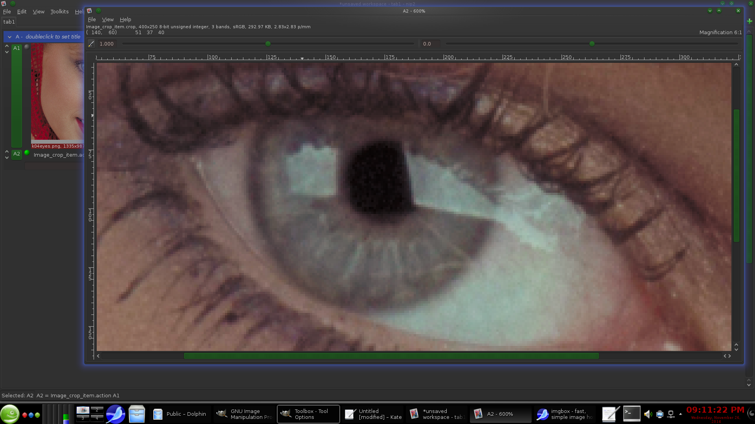Image resolution: width=755 pixels, height=424 pixels.
Task: Switch to virtual desktop 4 in pager
Action: tap(97, 418)
